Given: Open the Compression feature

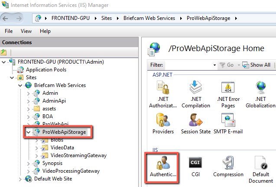Looking at the screenshot, I should click(228, 166).
